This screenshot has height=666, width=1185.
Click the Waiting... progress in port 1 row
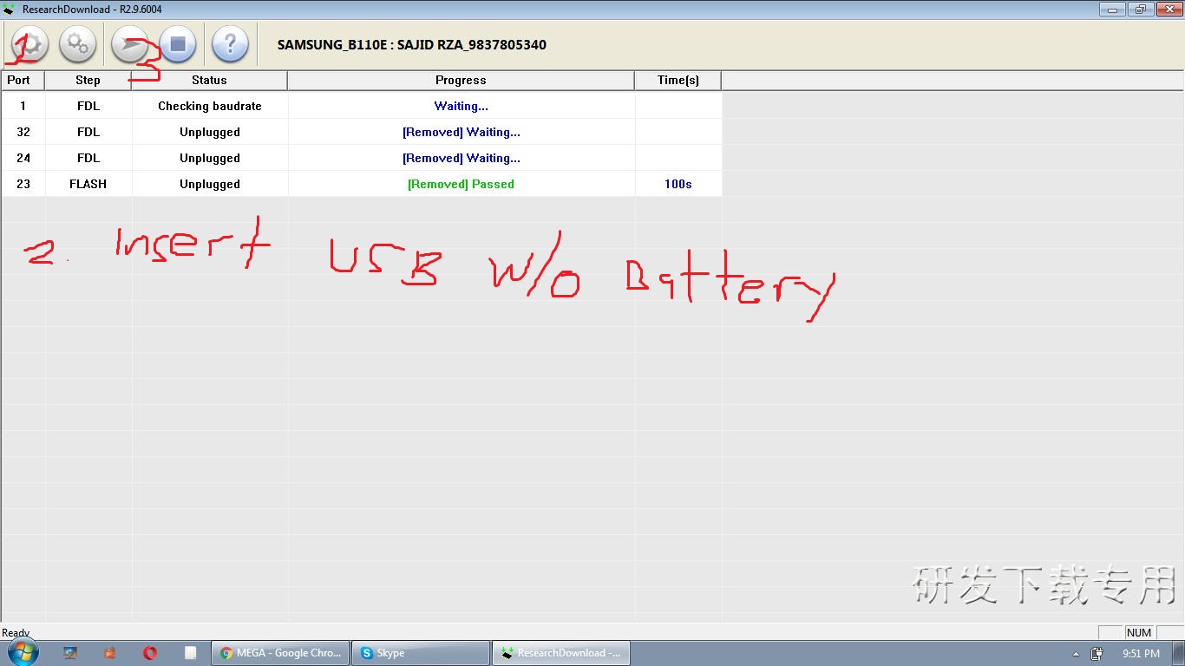[462, 106]
